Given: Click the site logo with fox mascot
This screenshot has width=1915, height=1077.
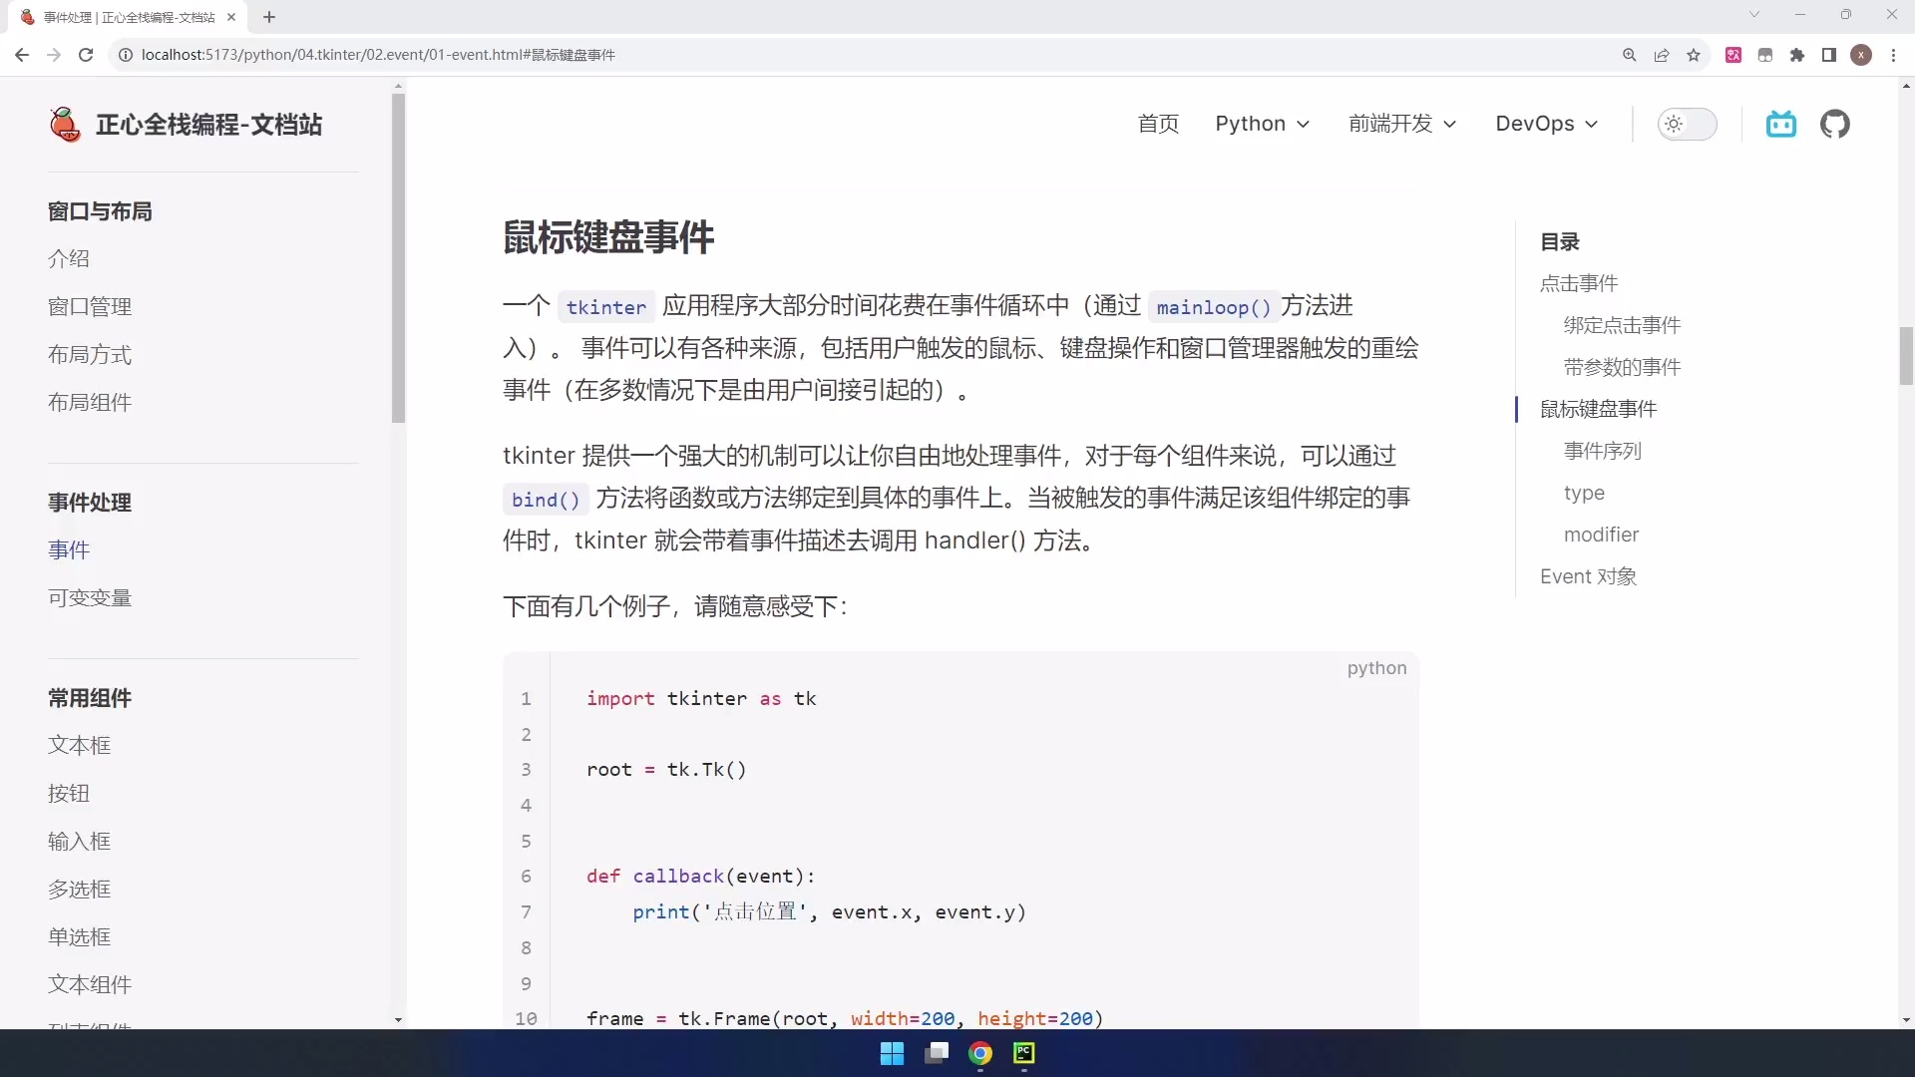Looking at the screenshot, I should 65,124.
